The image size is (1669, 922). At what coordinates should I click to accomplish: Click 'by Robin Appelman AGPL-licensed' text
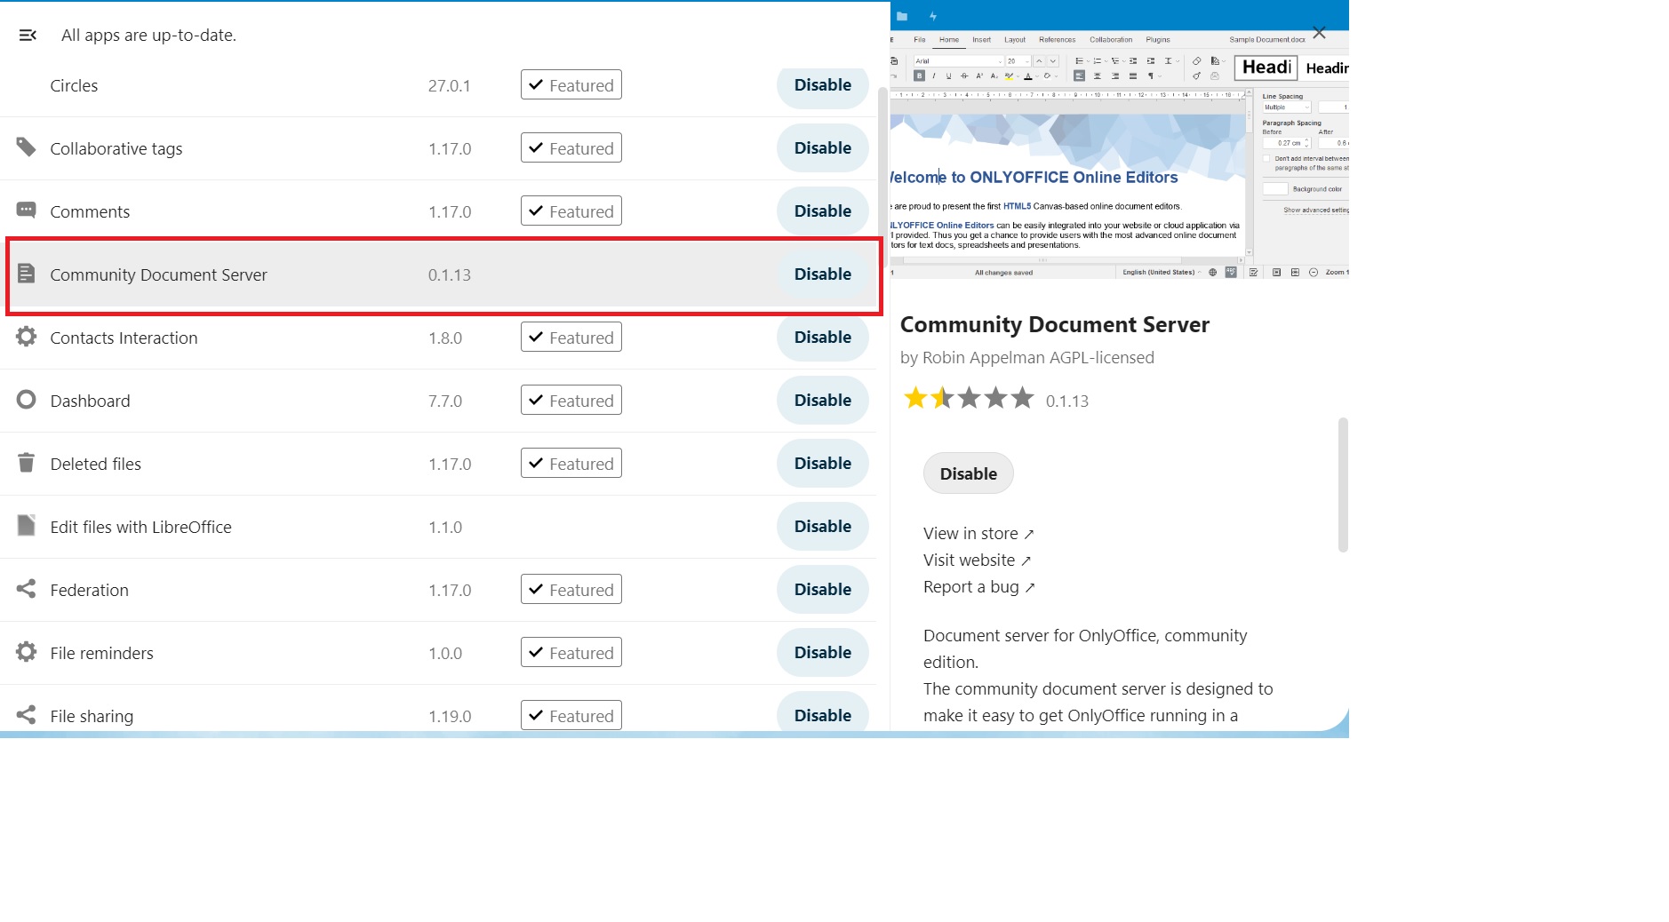point(1027,358)
